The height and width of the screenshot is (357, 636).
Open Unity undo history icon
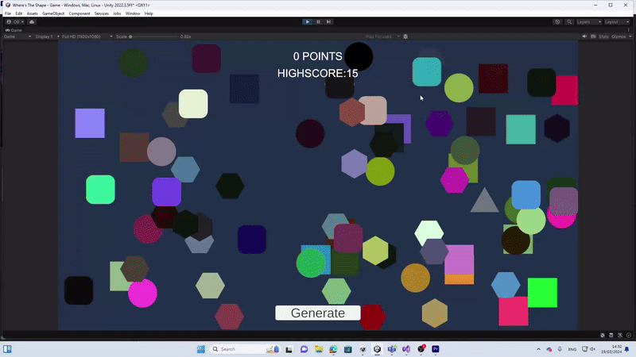pos(557,21)
